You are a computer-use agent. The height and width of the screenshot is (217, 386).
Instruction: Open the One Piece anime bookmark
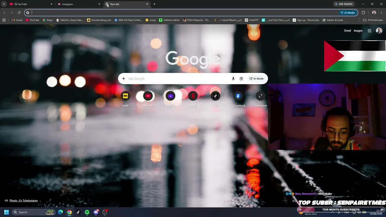point(276,20)
